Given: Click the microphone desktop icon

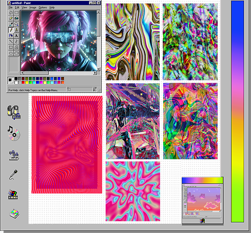Looking at the screenshot, I should point(13,174).
